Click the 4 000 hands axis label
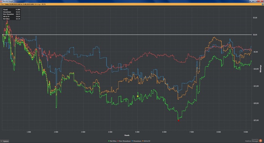 point(110,132)
